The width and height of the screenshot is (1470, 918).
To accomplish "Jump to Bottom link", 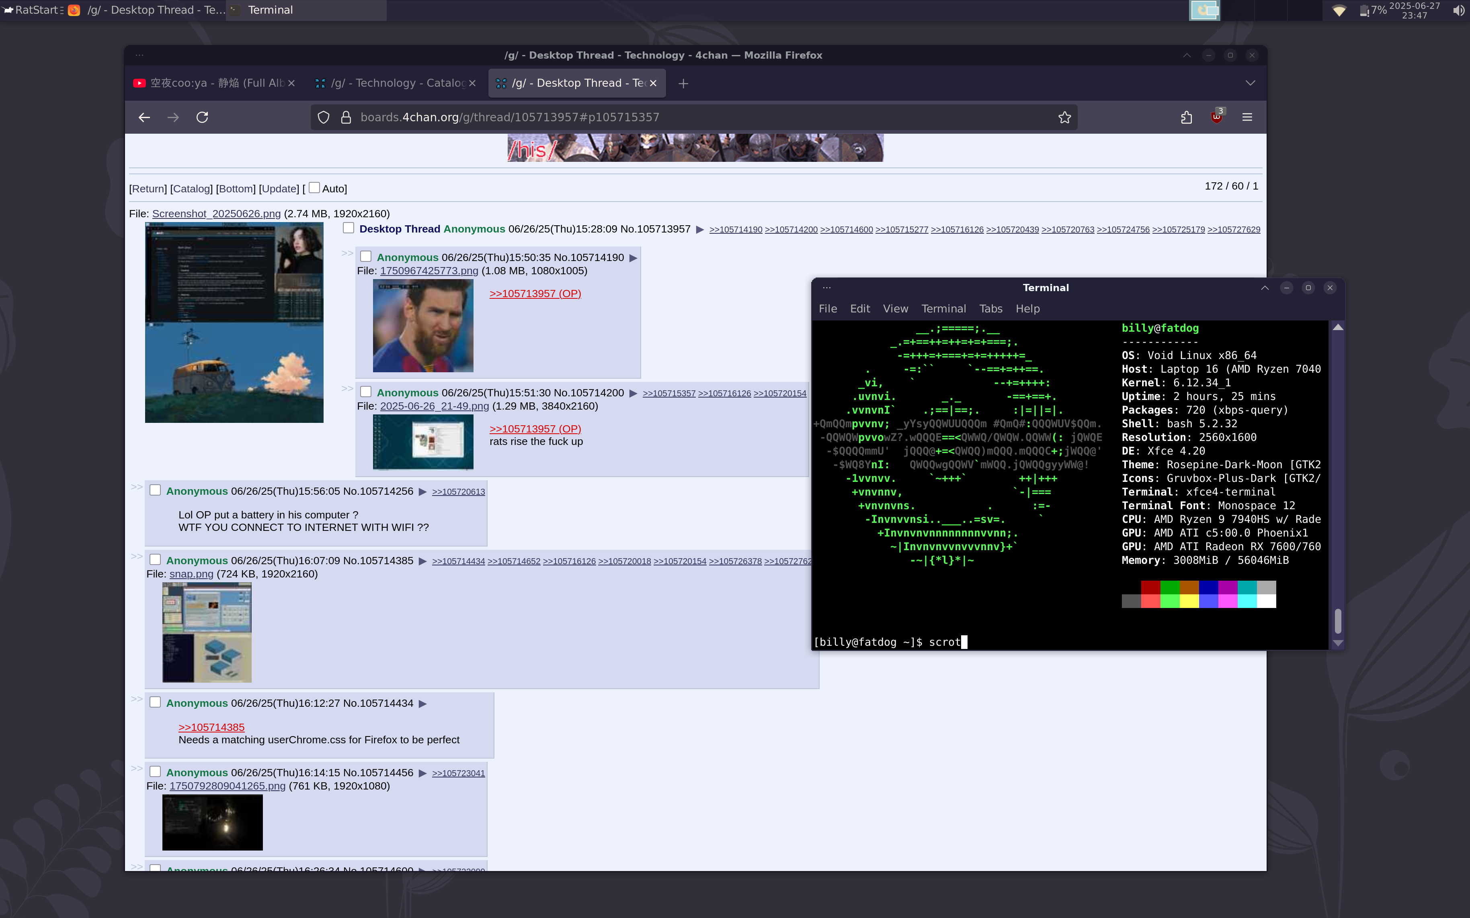I will coord(236,189).
